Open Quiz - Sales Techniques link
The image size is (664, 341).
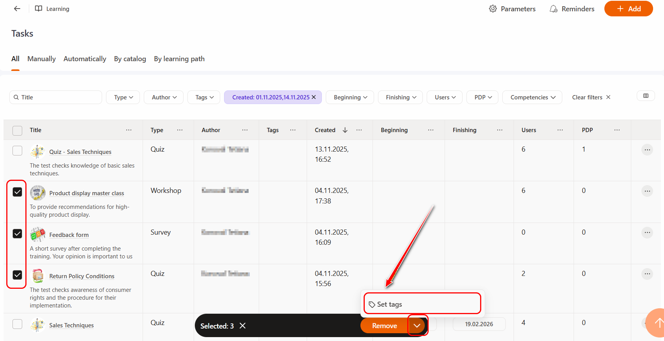point(80,152)
